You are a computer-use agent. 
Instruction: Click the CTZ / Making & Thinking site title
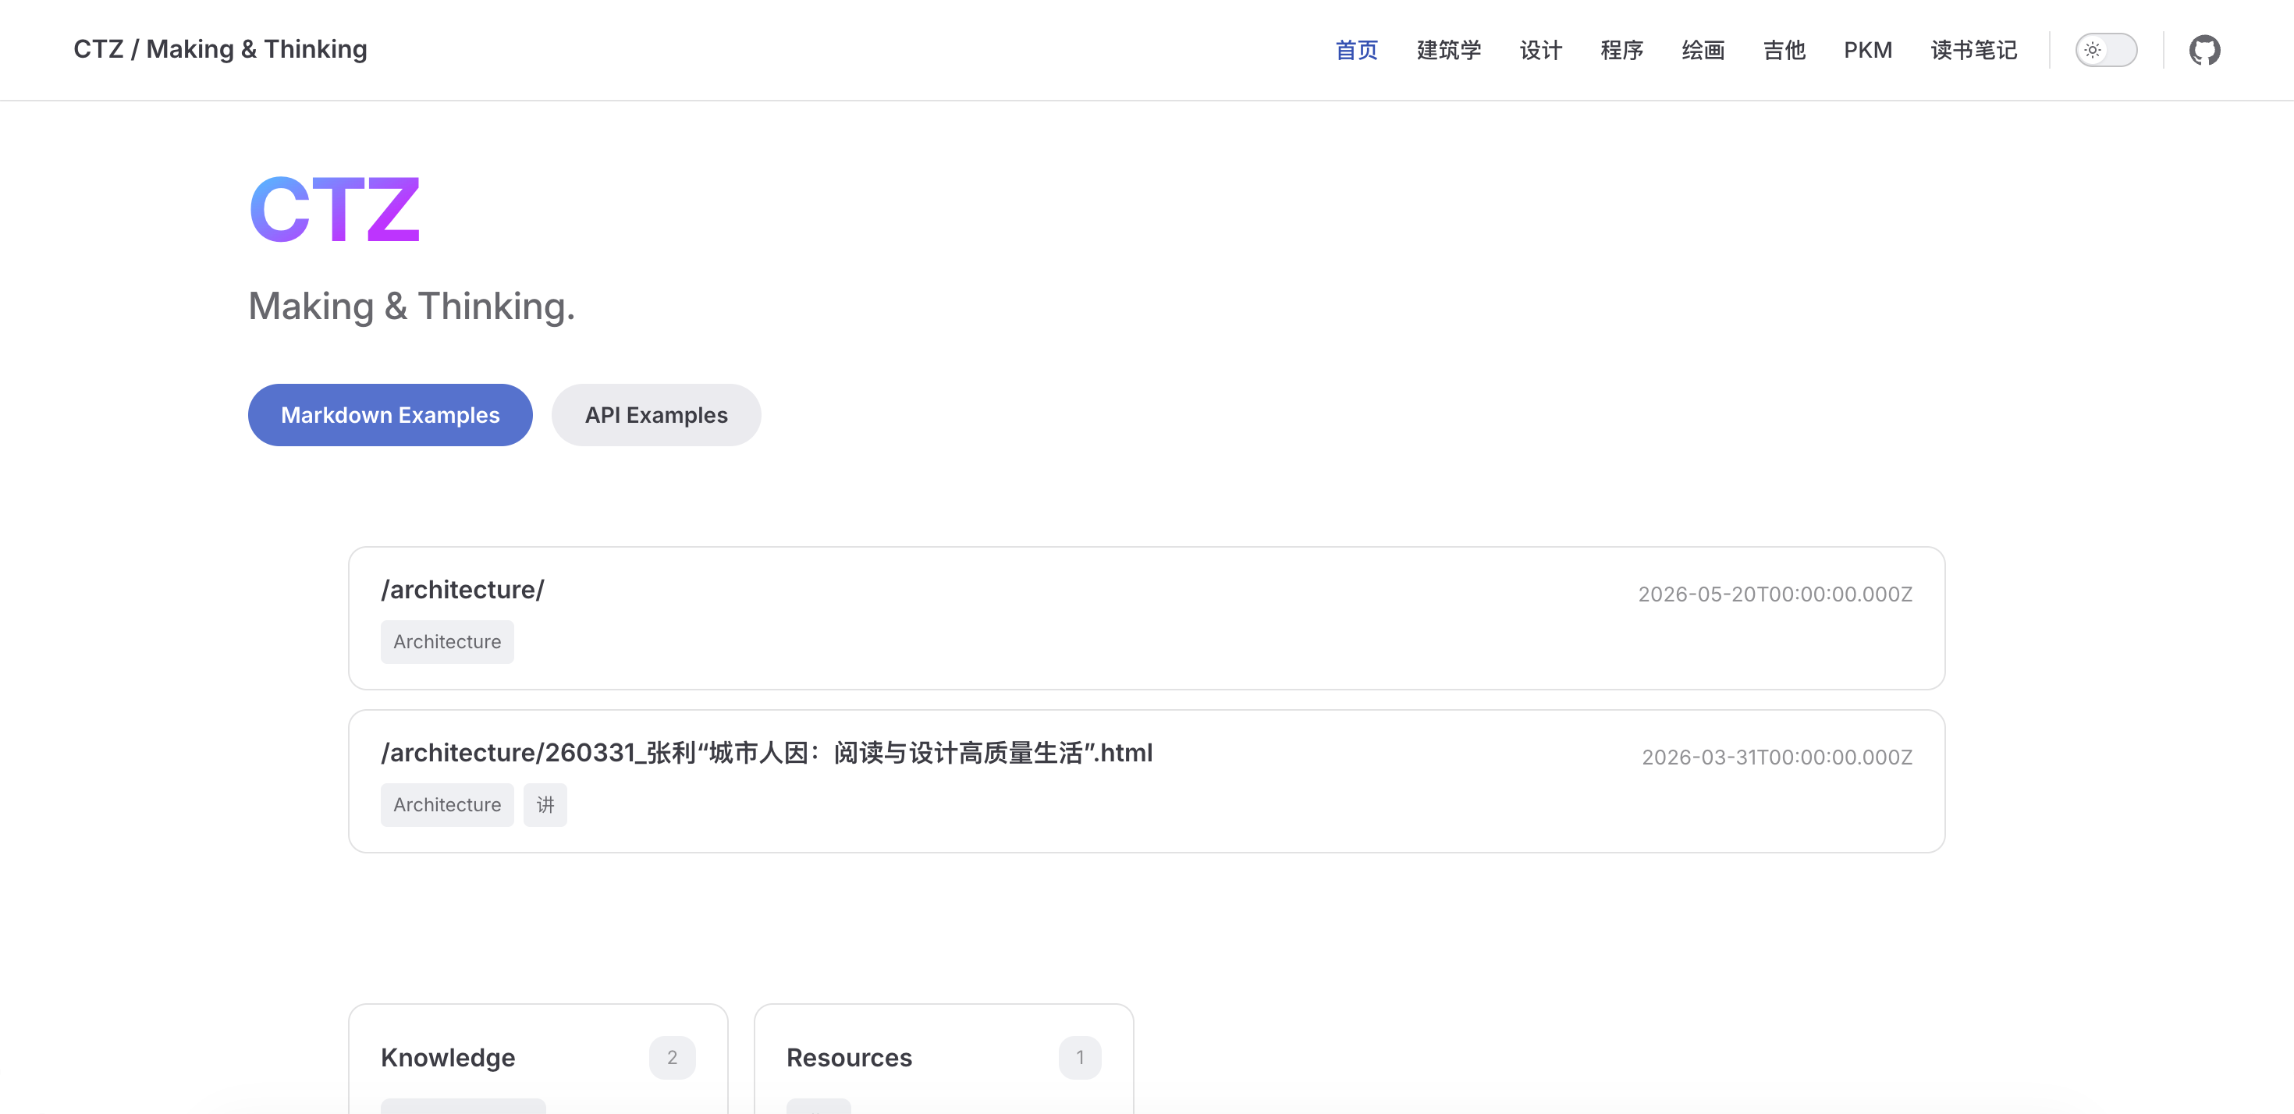point(220,49)
